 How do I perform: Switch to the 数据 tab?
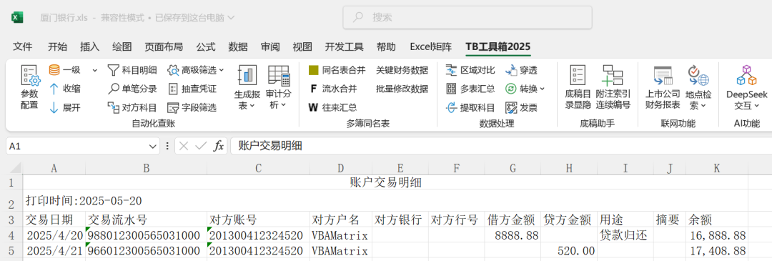[238, 47]
